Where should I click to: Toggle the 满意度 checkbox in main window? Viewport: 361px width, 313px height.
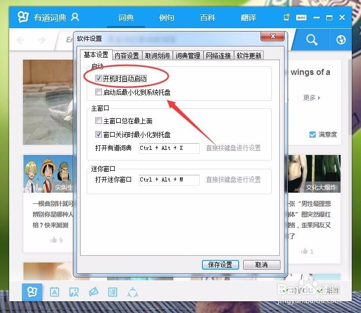pyautogui.click(x=313, y=135)
